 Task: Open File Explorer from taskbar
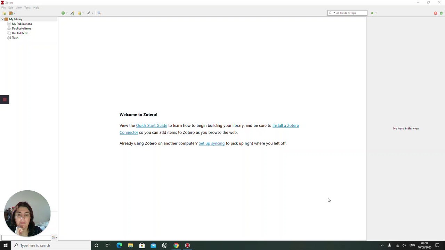pyautogui.click(x=130, y=245)
